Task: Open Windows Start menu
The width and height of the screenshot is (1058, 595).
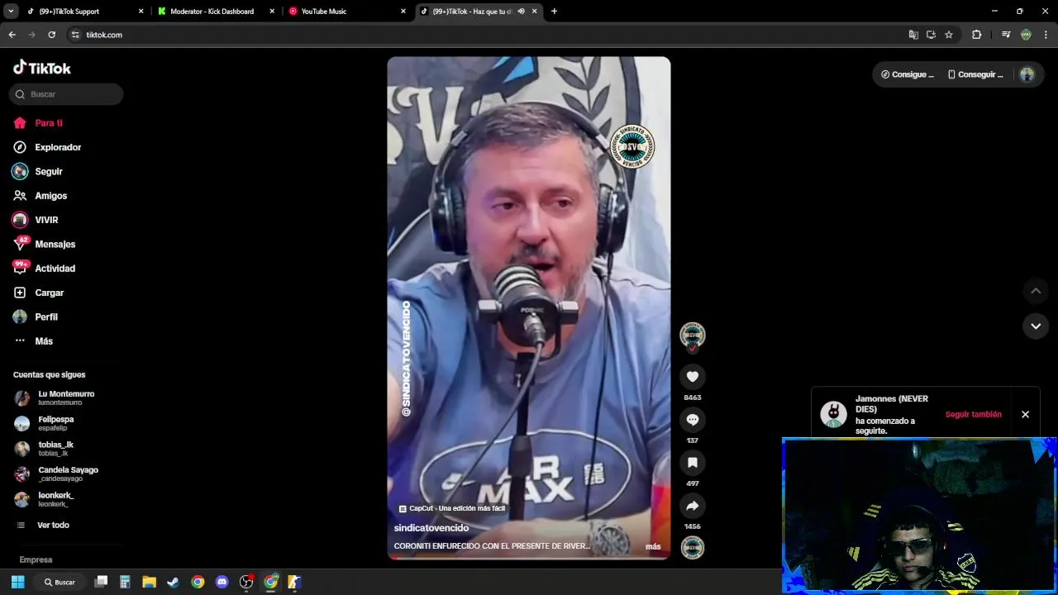Action: [17, 582]
